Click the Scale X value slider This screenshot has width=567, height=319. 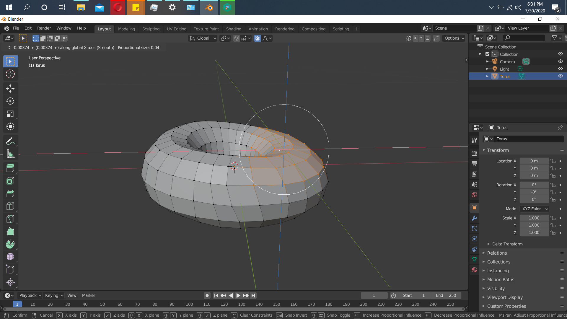(x=534, y=218)
